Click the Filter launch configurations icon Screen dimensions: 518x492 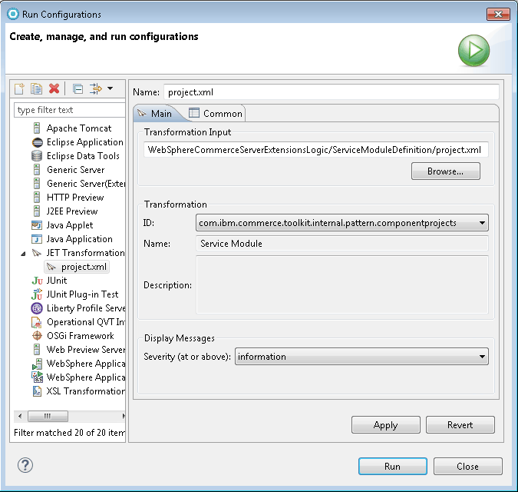click(x=96, y=88)
